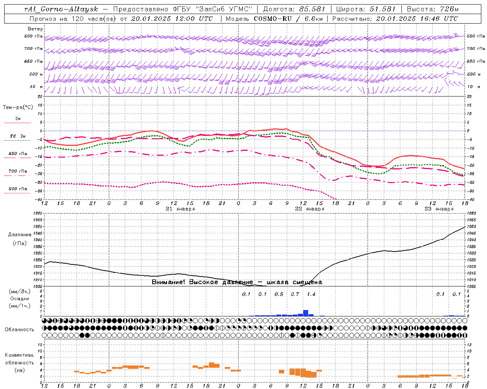Click the "Давление" pressure panel label
Viewport: 487px width, 389px height.
[x=20, y=235]
